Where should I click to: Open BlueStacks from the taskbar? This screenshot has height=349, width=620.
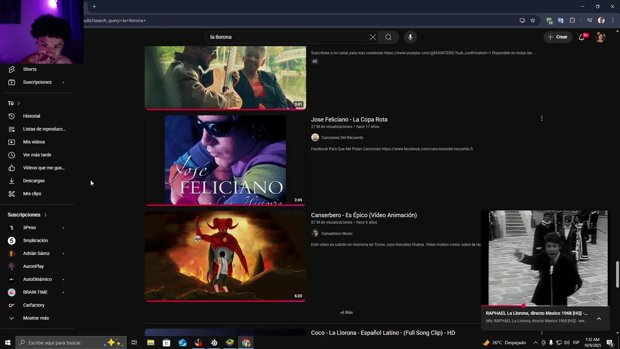click(x=230, y=343)
